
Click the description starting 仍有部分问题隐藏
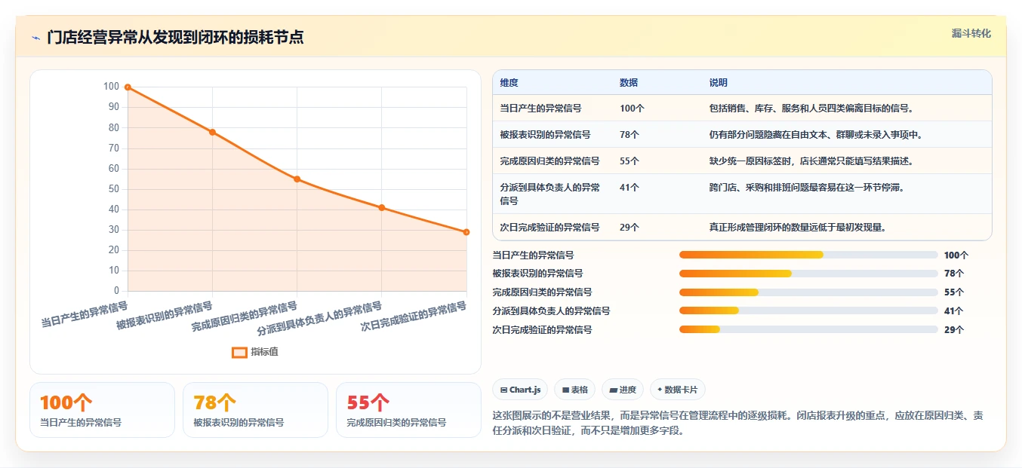click(817, 135)
